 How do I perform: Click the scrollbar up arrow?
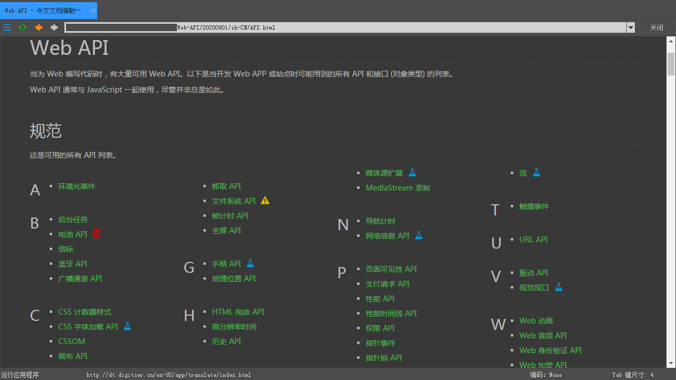point(671,41)
